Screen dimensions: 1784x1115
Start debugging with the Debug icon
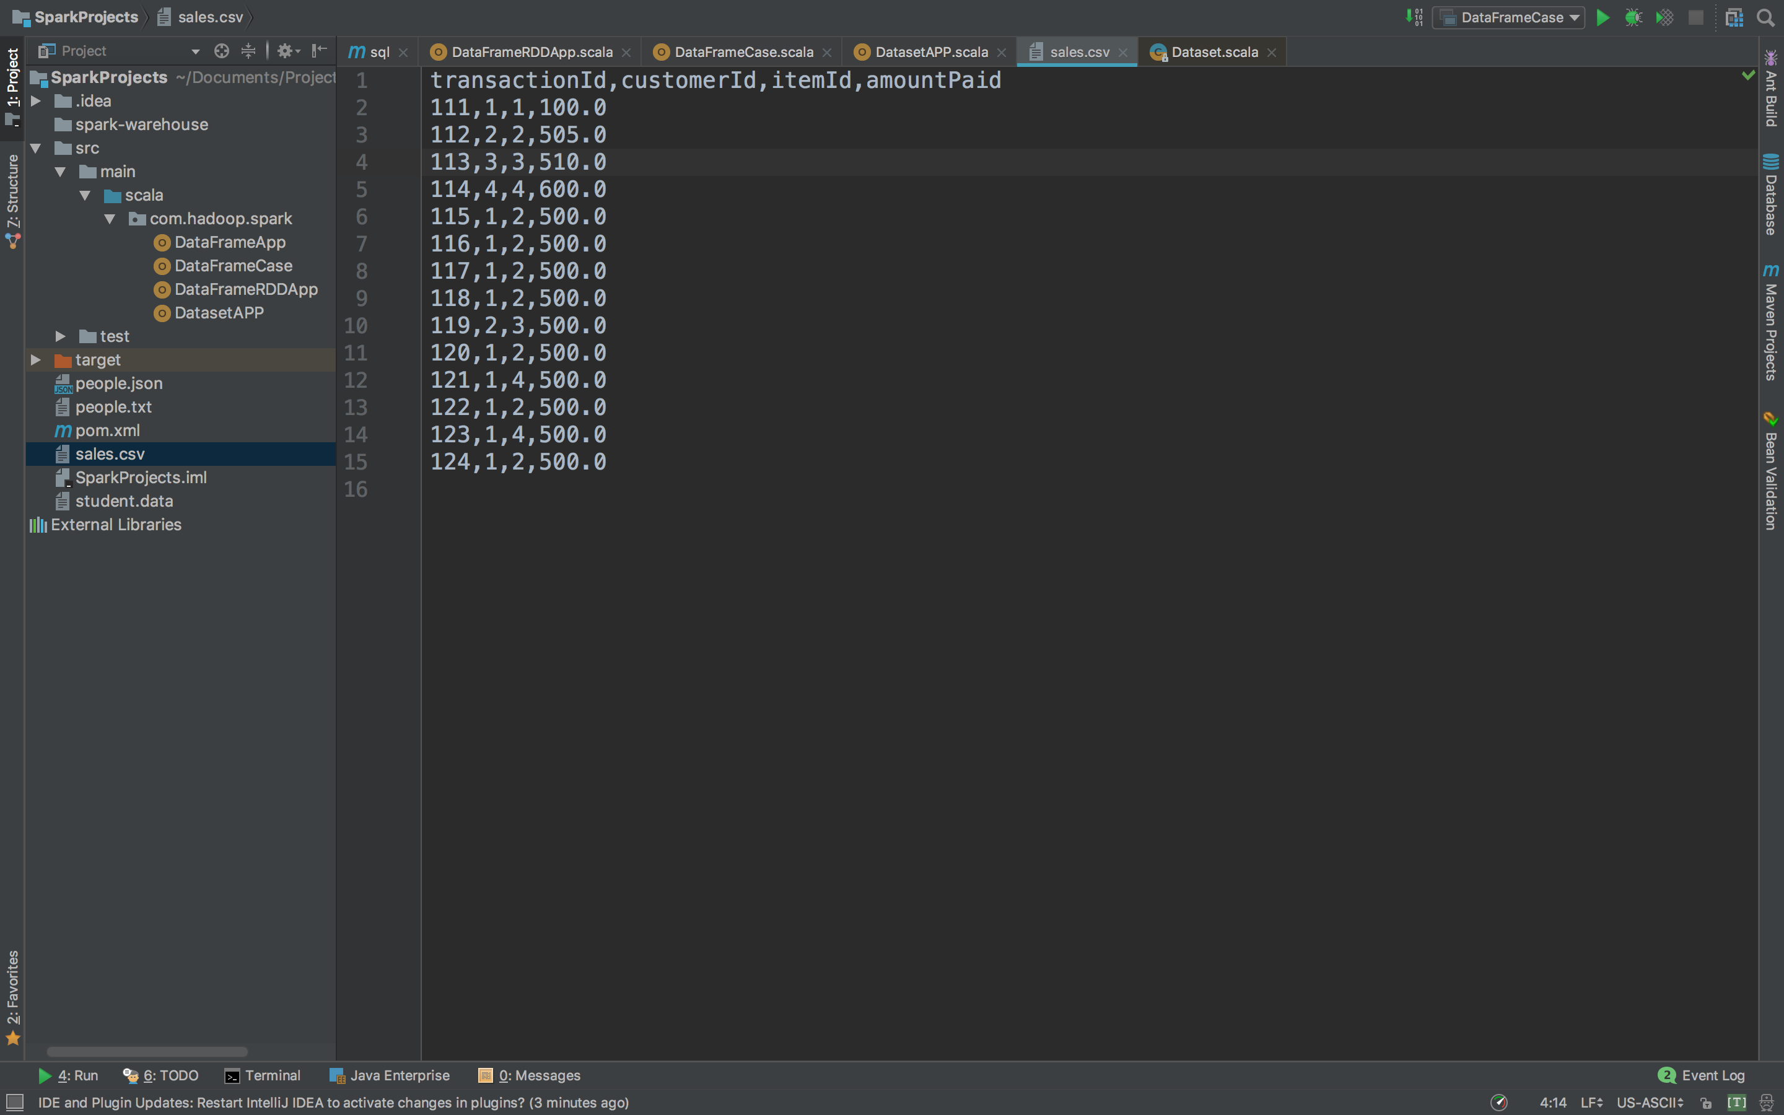[x=1633, y=17]
